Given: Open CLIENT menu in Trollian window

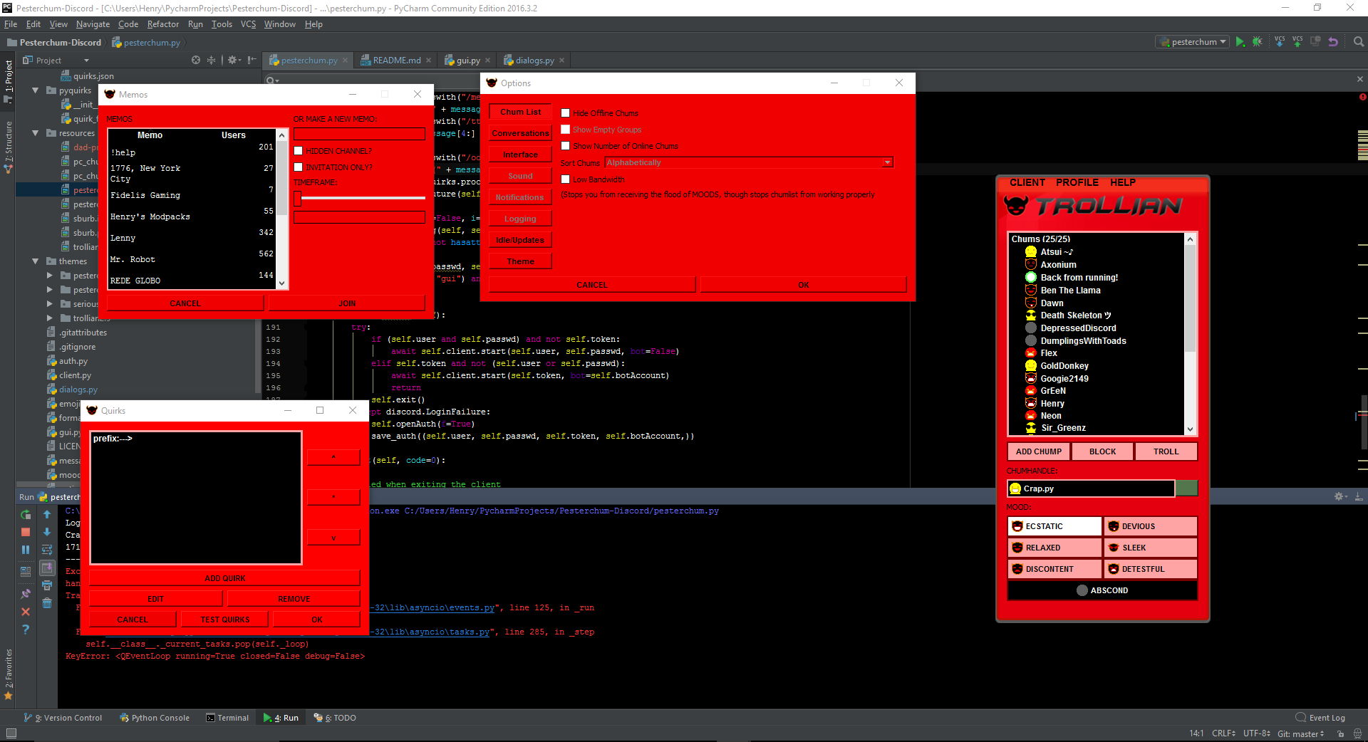Looking at the screenshot, I should [x=1027, y=182].
